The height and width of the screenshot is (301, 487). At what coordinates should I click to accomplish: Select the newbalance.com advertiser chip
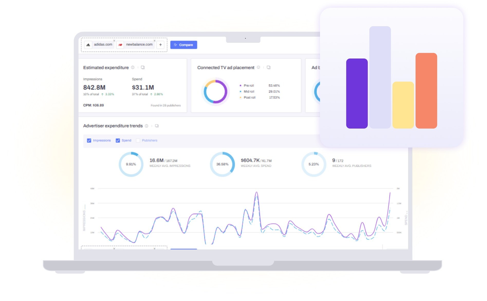pos(139,45)
